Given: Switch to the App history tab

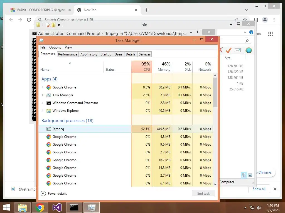Looking at the screenshot, I should (89, 54).
